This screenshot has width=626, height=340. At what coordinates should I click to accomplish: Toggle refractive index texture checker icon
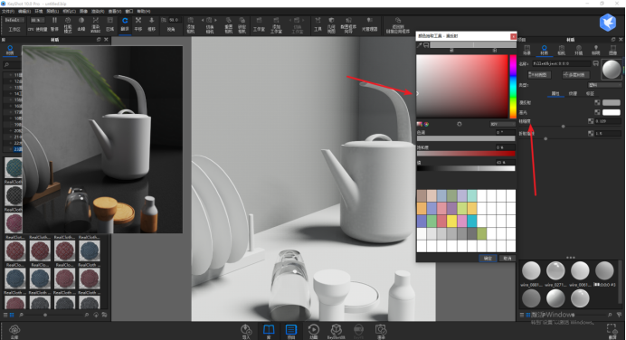(591, 133)
